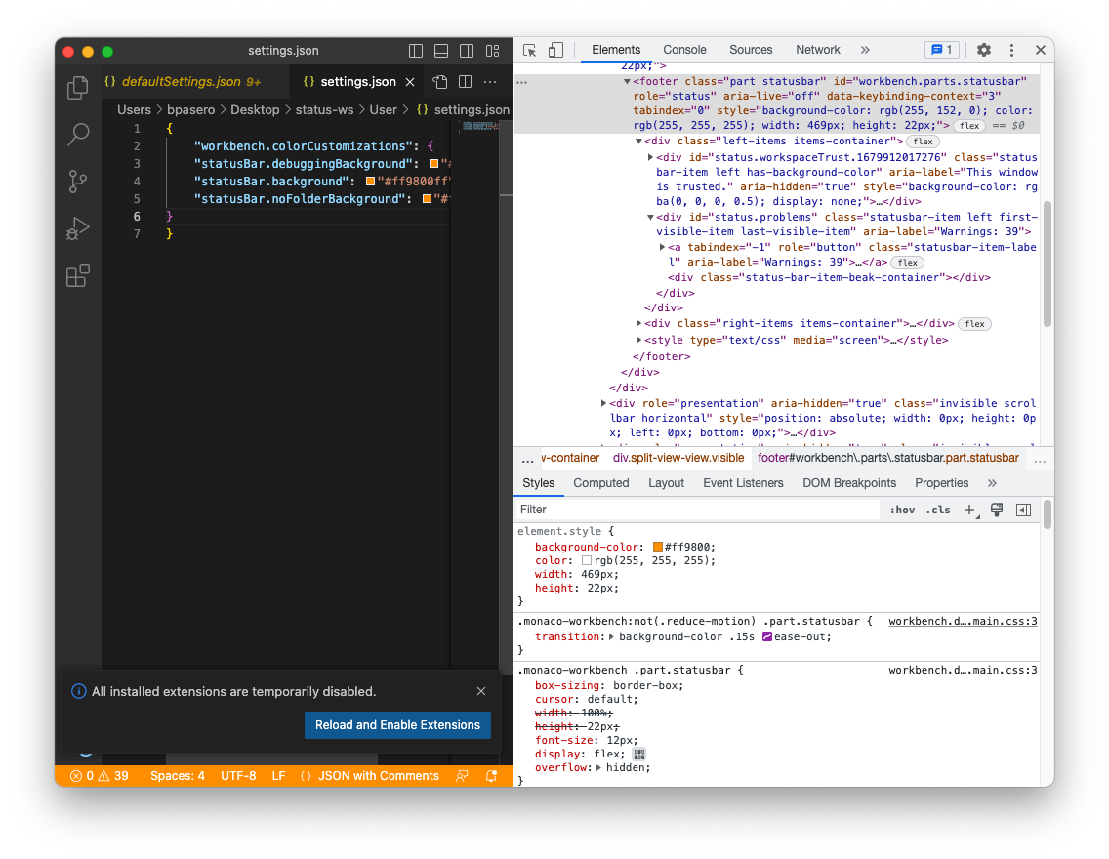Expand the right-items div in the DOM tree
This screenshot has height=859, width=1109.
click(638, 323)
